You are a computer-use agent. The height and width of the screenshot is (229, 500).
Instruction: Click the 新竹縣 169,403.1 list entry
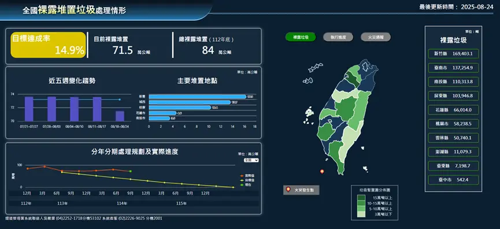[453, 54]
